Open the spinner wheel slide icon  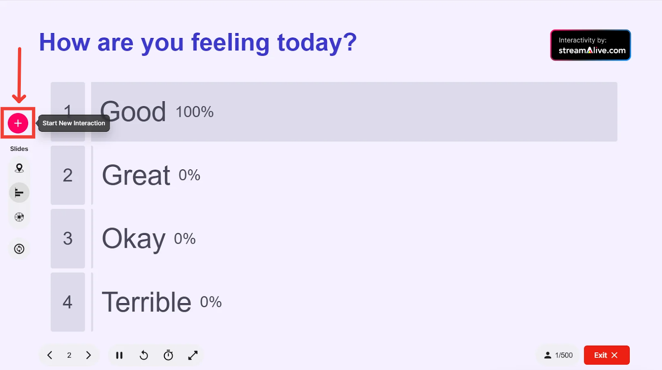pos(19,217)
